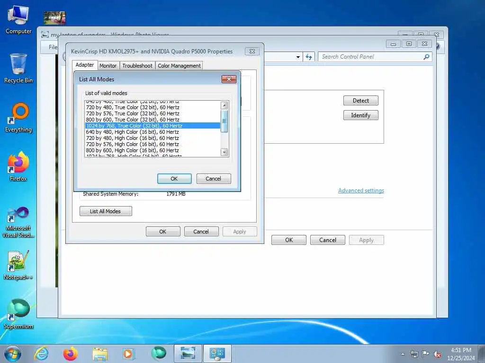Select 720 by 576, High Color (16 bit) mode
Screen dimensions: 485x363
(x=153, y=145)
